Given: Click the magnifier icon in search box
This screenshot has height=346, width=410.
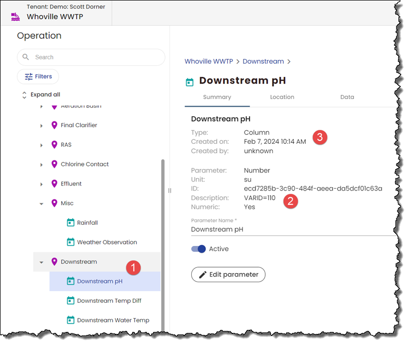Looking at the screenshot, I should [x=26, y=57].
